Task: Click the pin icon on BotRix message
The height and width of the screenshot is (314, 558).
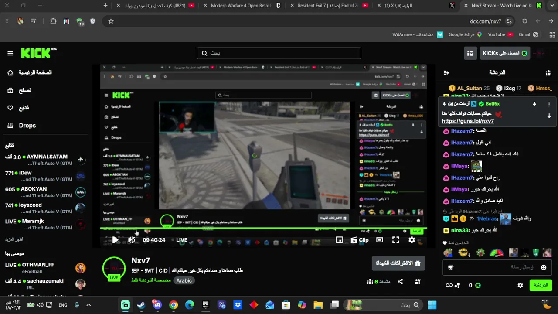Action: pyautogui.click(x=534, y=104)
